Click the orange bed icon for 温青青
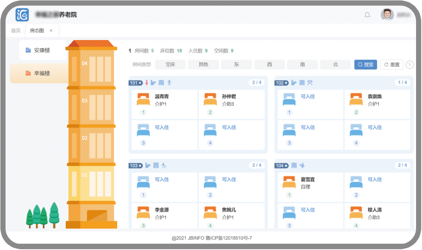Image resolution: width=422 pixels, height=250 pixels. coord(143,99)
